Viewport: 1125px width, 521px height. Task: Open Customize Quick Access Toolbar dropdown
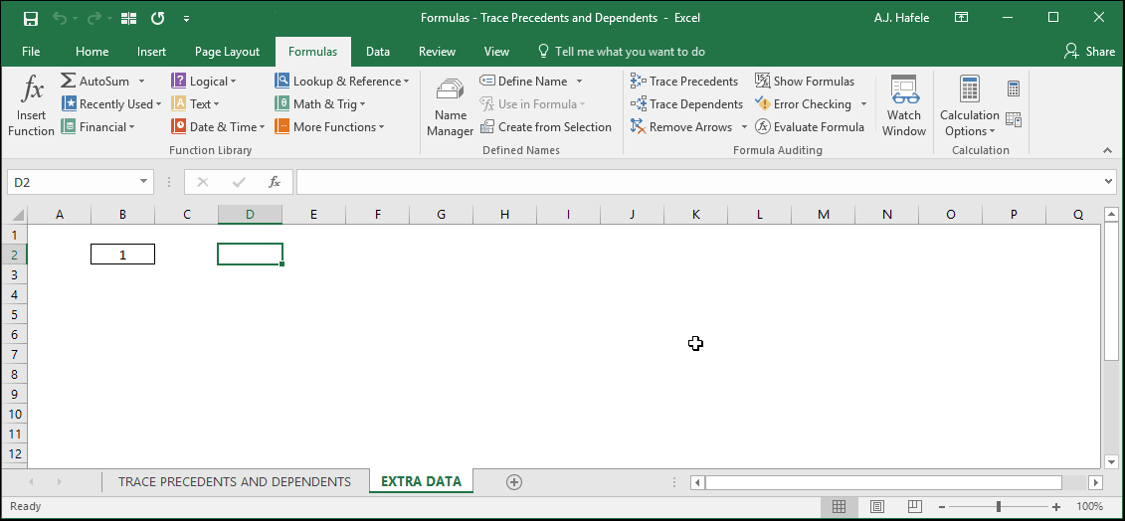point(187,19)
